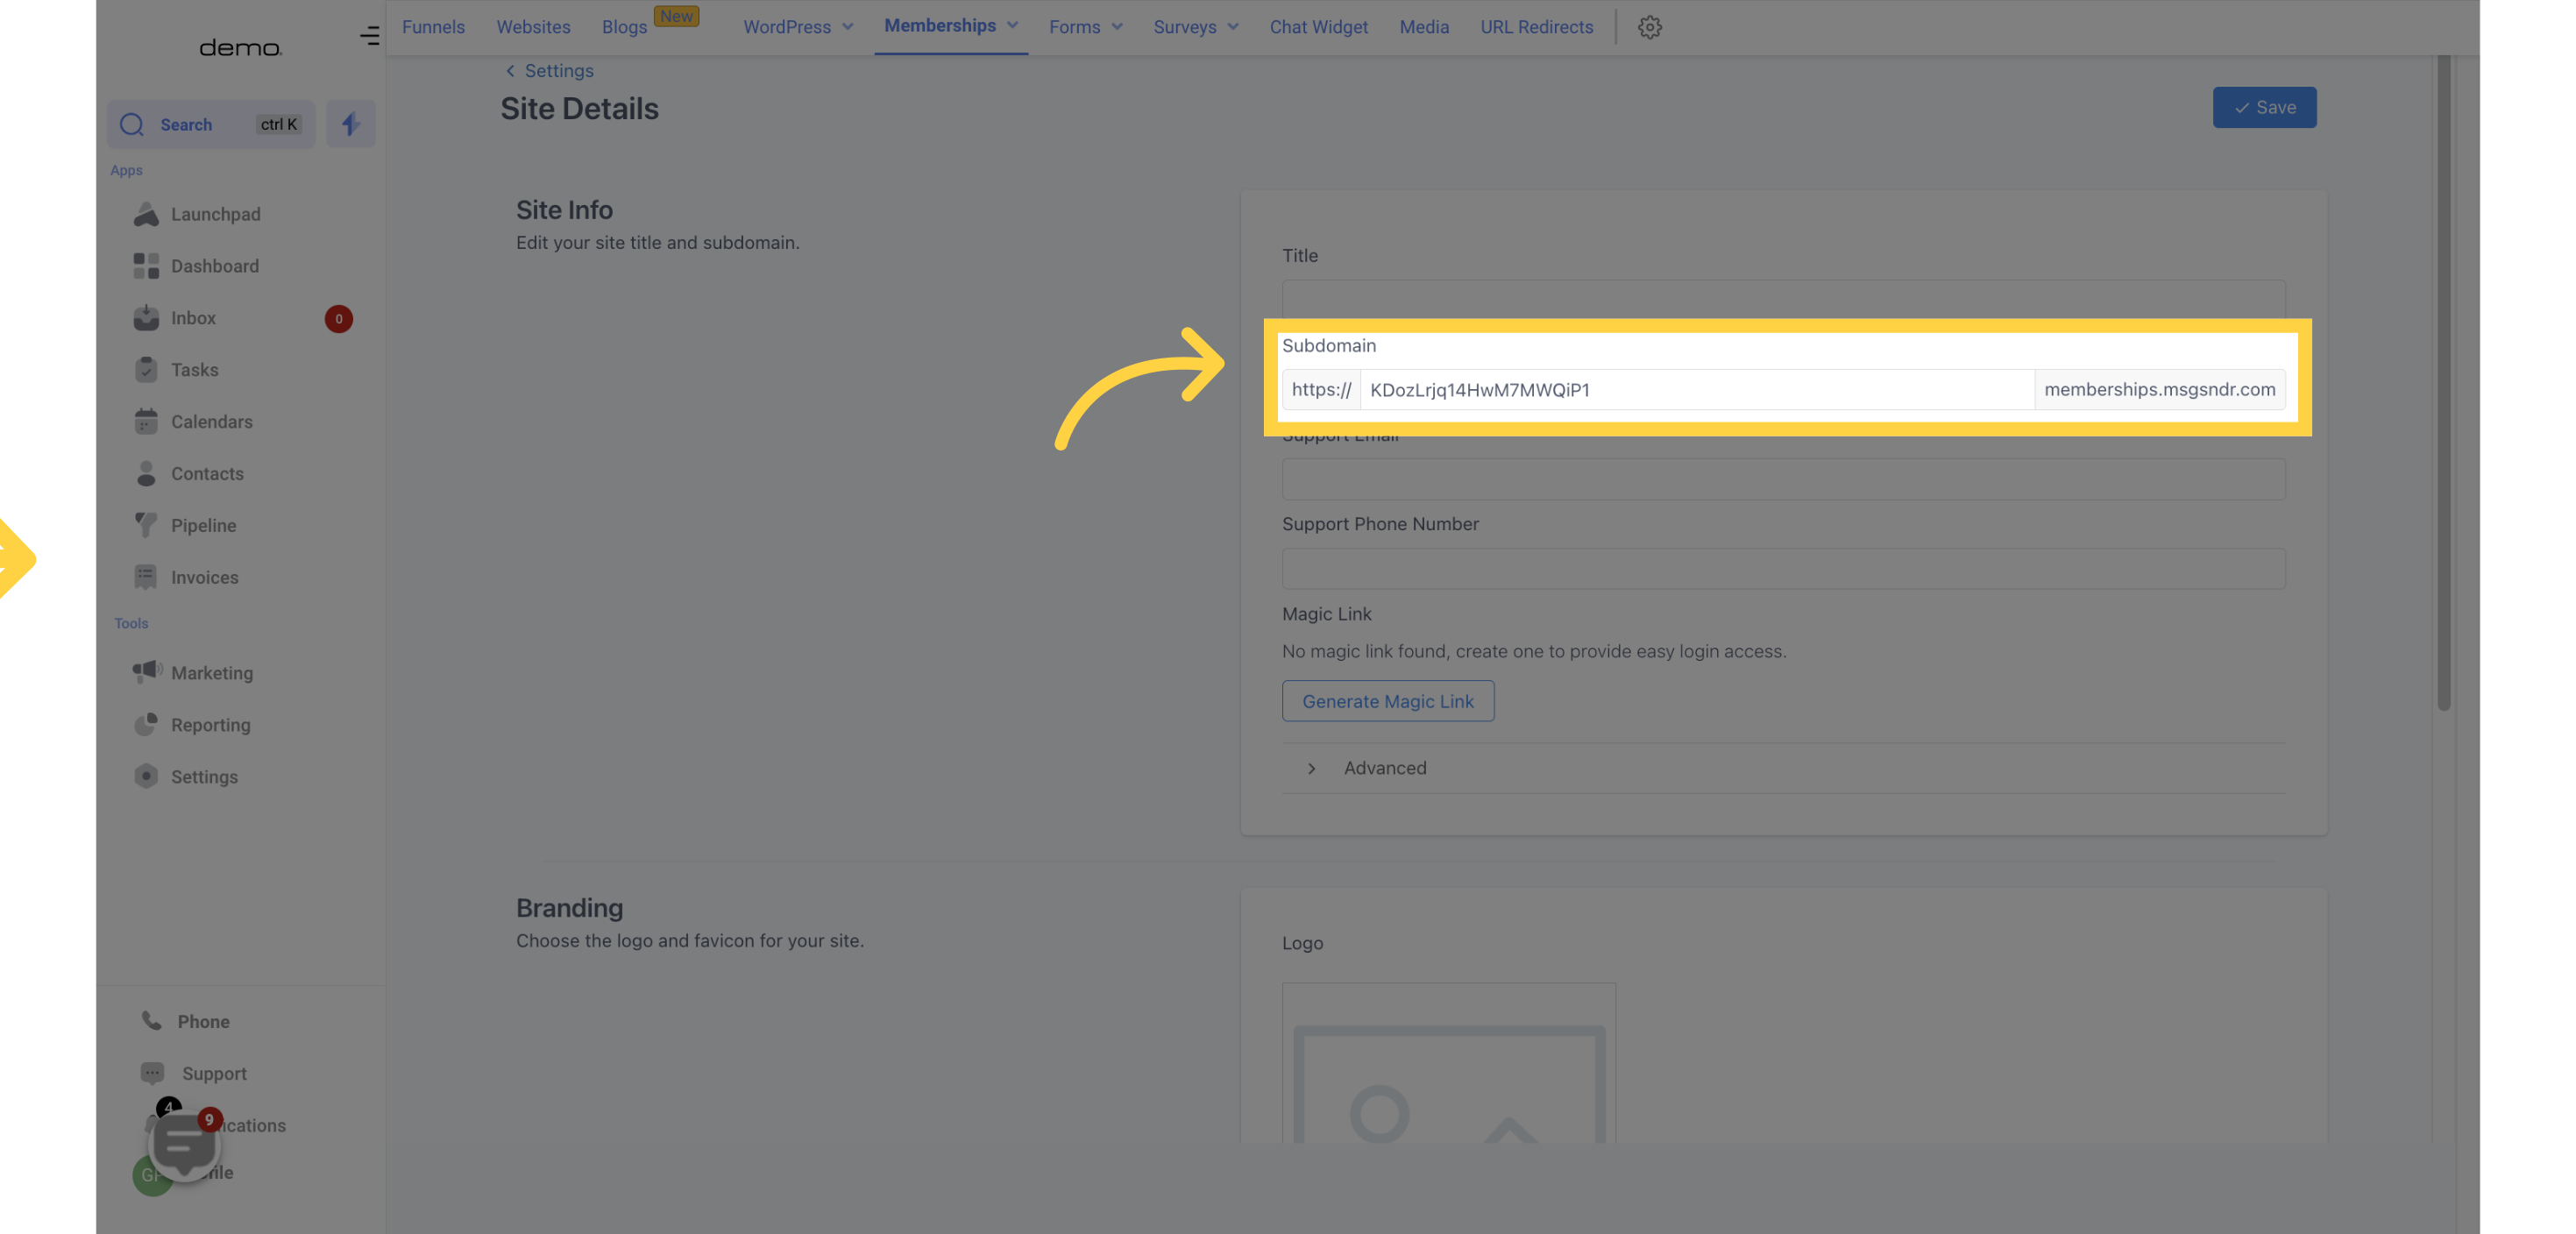
Task: Open the URL Redirects tab
Action: (1537, 27)
